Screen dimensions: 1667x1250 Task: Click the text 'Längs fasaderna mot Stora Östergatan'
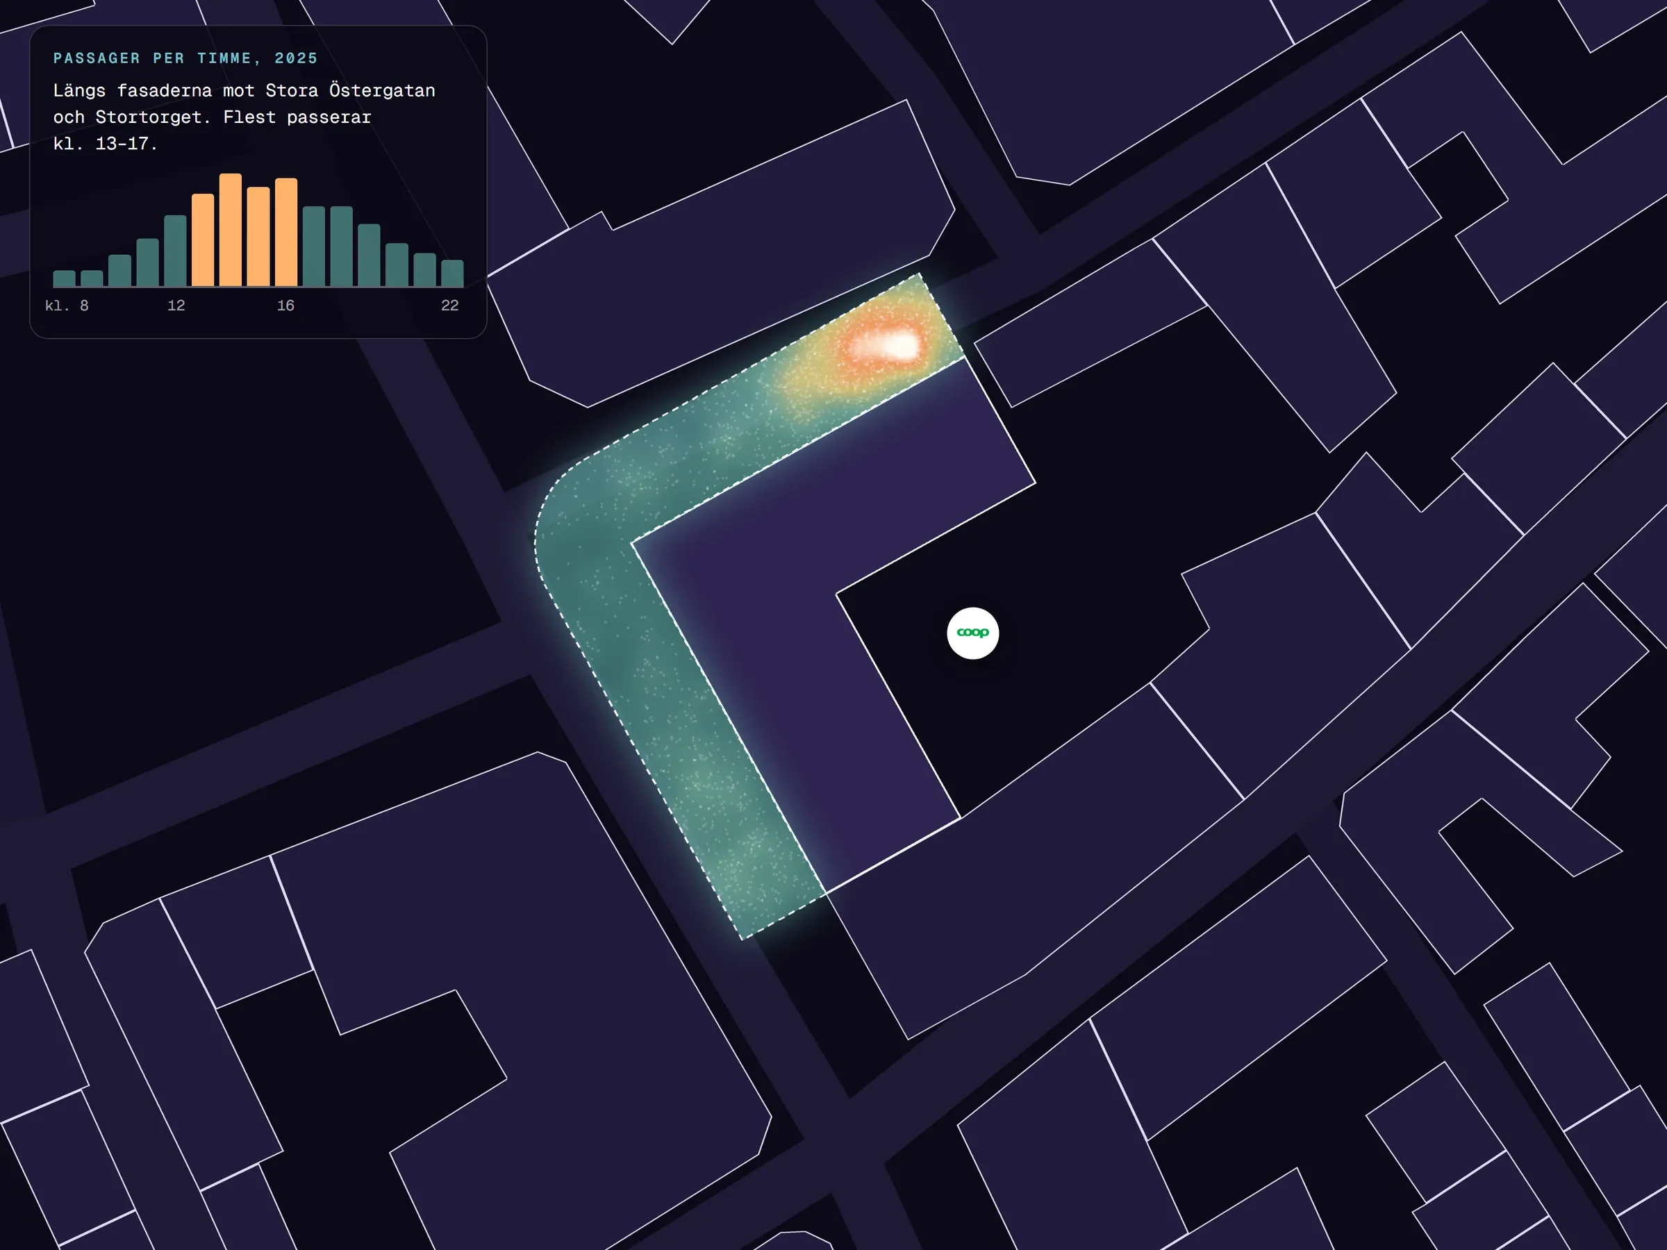point(244,90)
